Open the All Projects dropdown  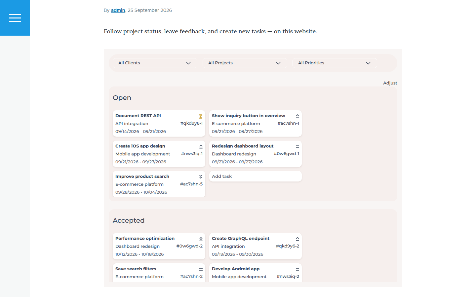(245, 63)
